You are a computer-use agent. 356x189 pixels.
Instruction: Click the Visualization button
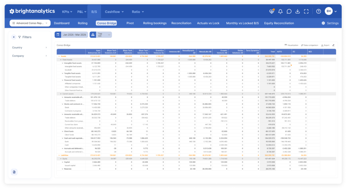pyautogui.click(x=292, y=45)
